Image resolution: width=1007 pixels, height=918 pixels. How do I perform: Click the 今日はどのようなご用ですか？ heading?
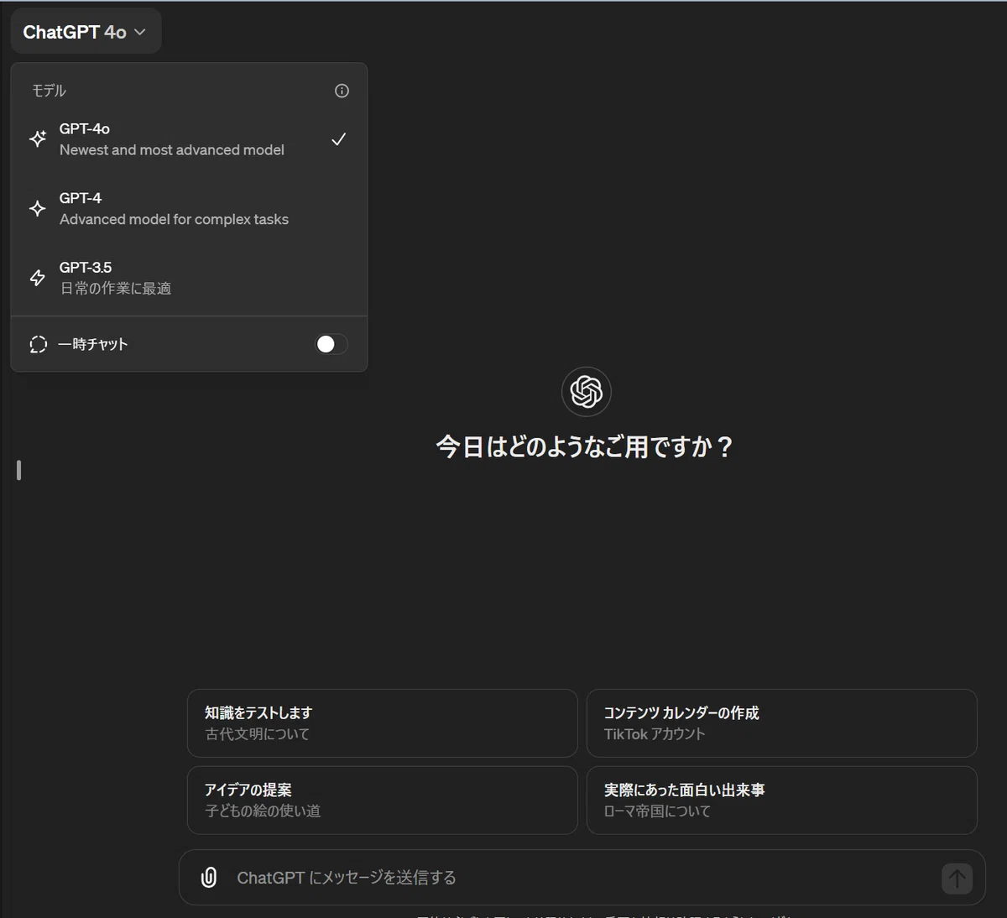pyautogui.click(x=585, y=446)
